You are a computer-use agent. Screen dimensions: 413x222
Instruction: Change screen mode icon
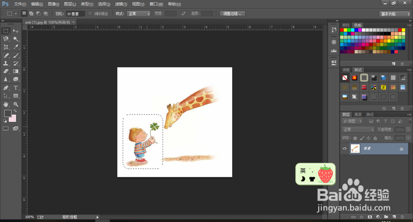point(16,129)
